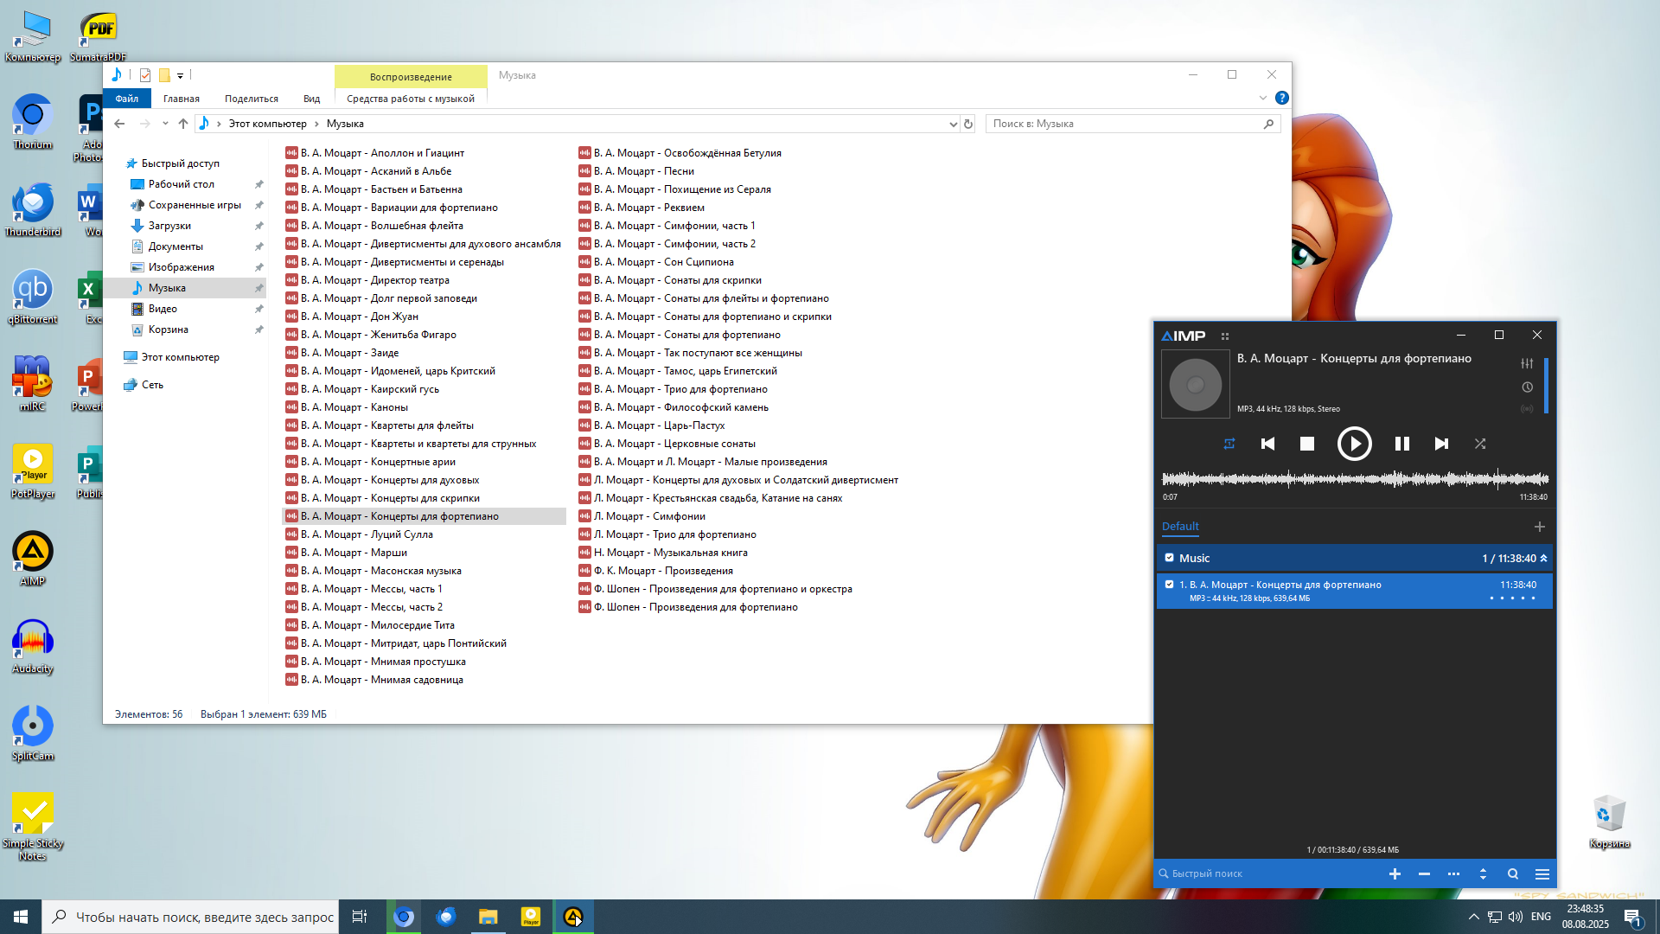Screen dimensions: 1660x934
Task: Toggle repeat mode in AIMP
Action: click(x=1229, y=444)
